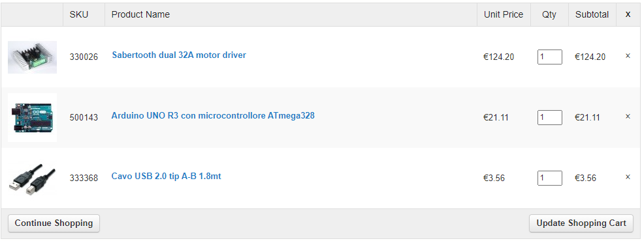Viewport: 642px width, 241px height.
Task: Remove Cavo USB cable from cart
Action: click(628, 177)
